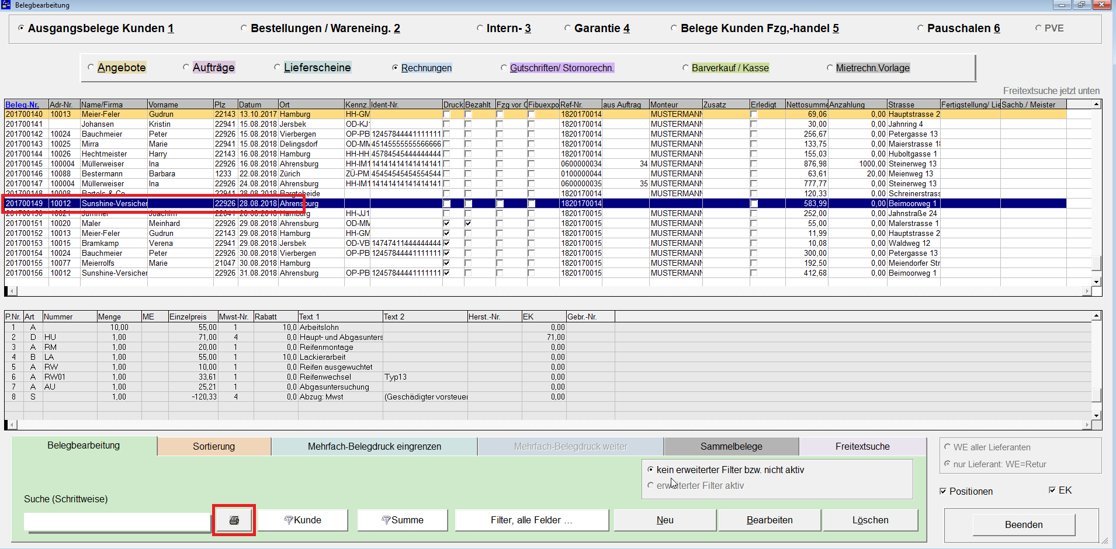Click the Neu button
The width and height of the screenshot is (1116, 549).
pyautogui.click(x=665, y=520)
